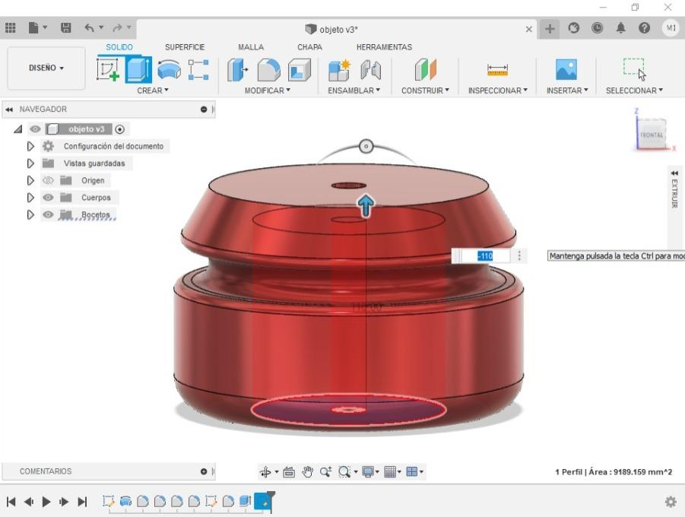Image resolution: width=685 pixels, height=517 pixels.
Task: Open the SELECCIONAR dropdown menu
Action: coord(634,90)
